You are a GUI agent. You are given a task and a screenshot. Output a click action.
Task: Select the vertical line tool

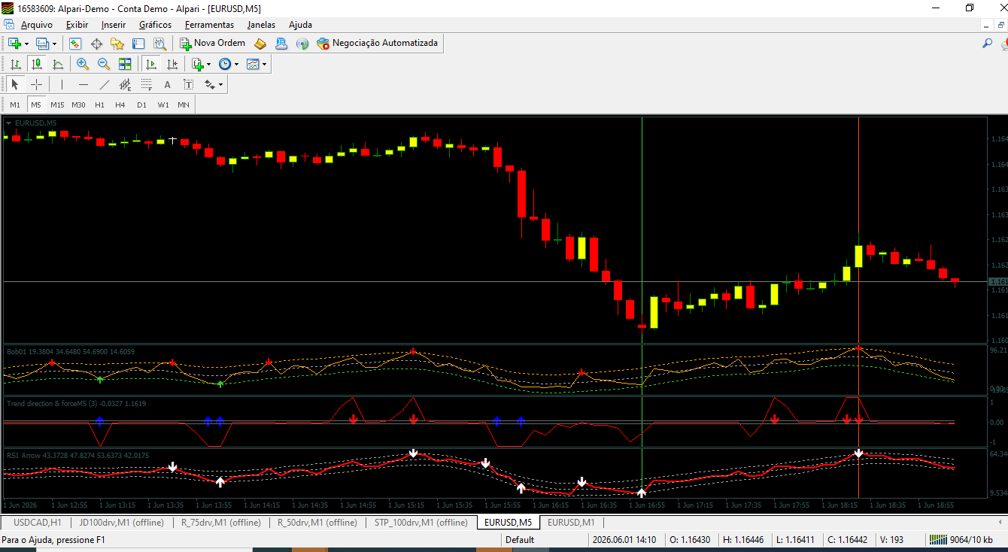[x=62, y=84]
